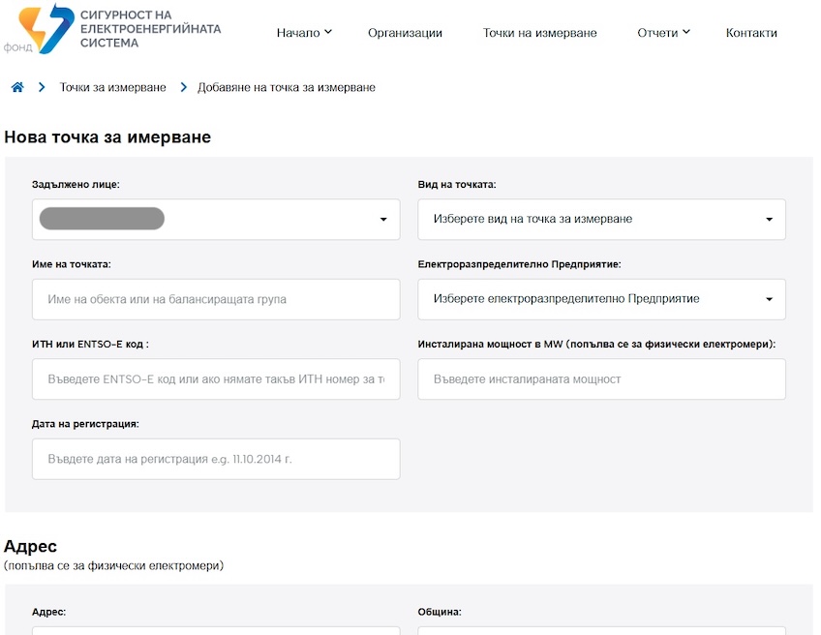
Task: Click the caret on Електроразпределително Предприятие selector
Action: (x=769, y=299)
